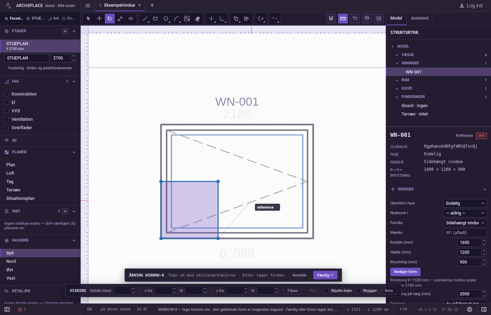Image resolution: width=491 pixels, height=315 pixels.
Task: Select the Eksempelvindue document tab
Action: [119, 5]
